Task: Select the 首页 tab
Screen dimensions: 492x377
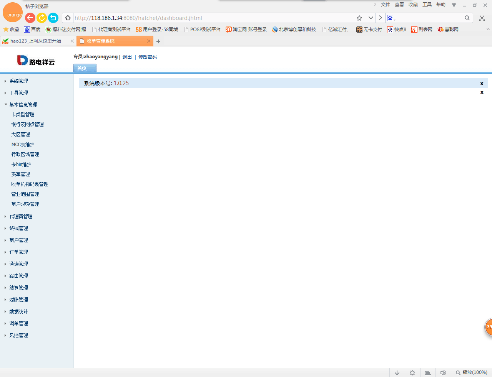Action: pos(85,68)
